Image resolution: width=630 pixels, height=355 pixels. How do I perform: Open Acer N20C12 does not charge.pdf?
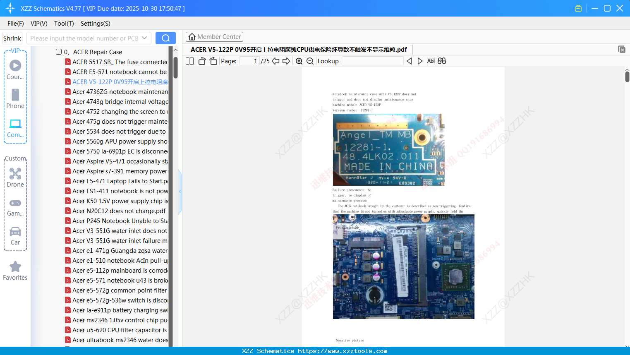click(x=115, y=211)
